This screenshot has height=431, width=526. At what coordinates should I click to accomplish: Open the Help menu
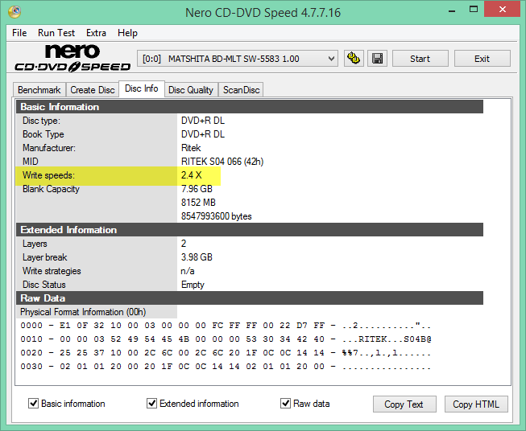click(x=127, y=33)
